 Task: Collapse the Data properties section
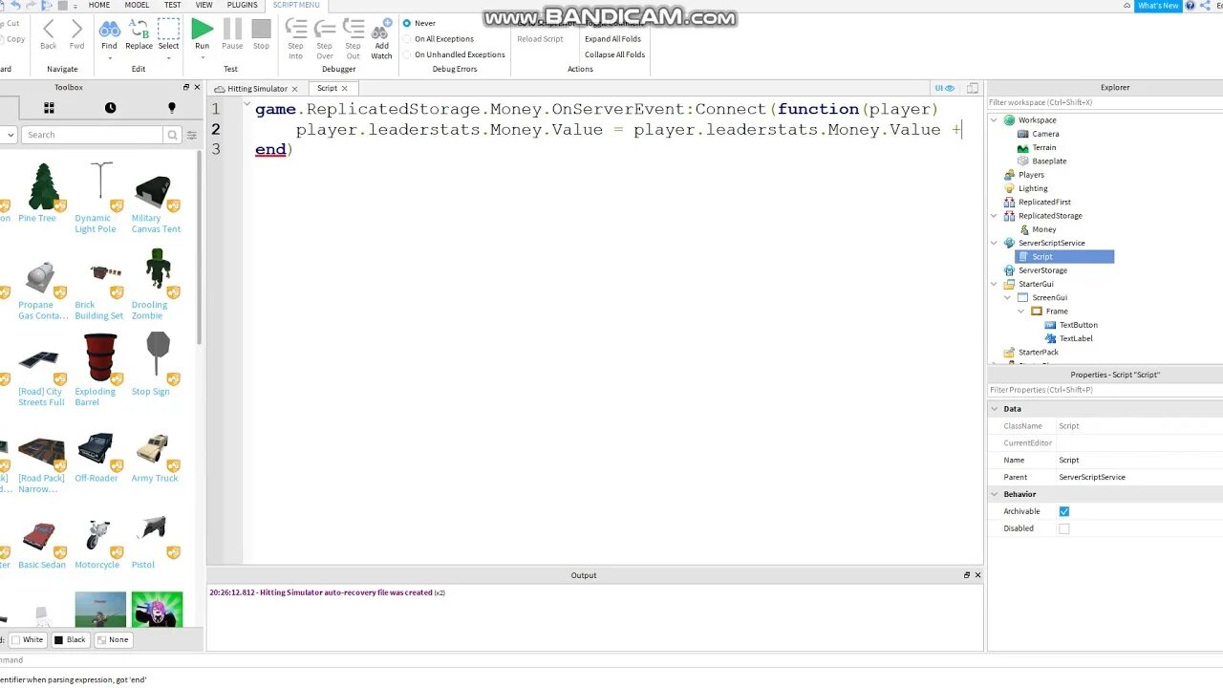995,409
